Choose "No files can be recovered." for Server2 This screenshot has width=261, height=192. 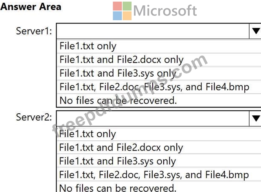(118, 188)
